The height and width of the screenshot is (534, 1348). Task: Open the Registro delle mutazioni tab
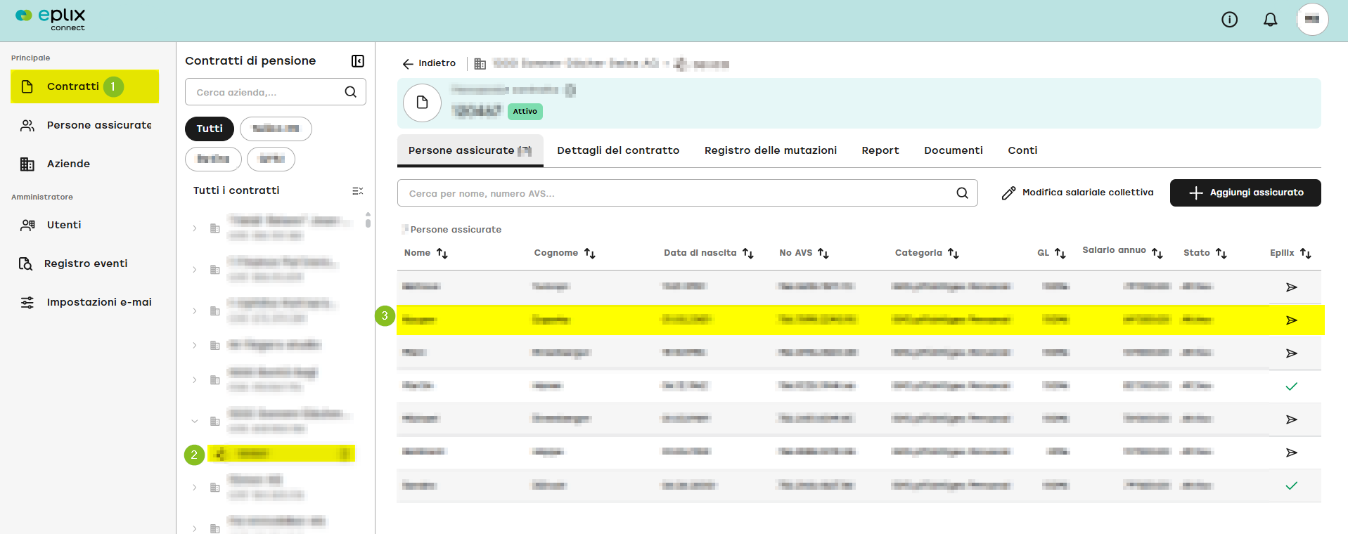[771, 150]
